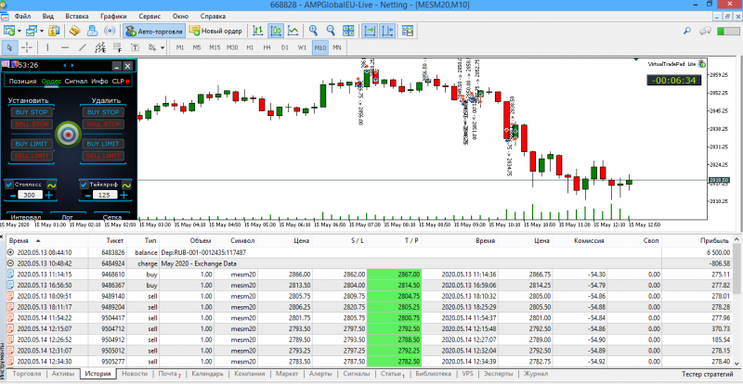Screen dimensions: 743x384
Task: Switch timeframe to M1
Action: 180,48
